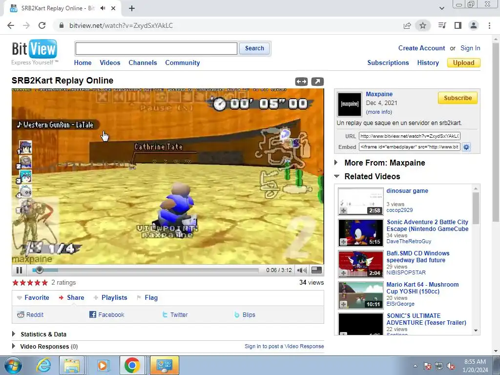This screenshot has height=375, width=500.
Task: Click Maxpaine channel avatar
Action: pyautogui.click(x=350, y=104)
